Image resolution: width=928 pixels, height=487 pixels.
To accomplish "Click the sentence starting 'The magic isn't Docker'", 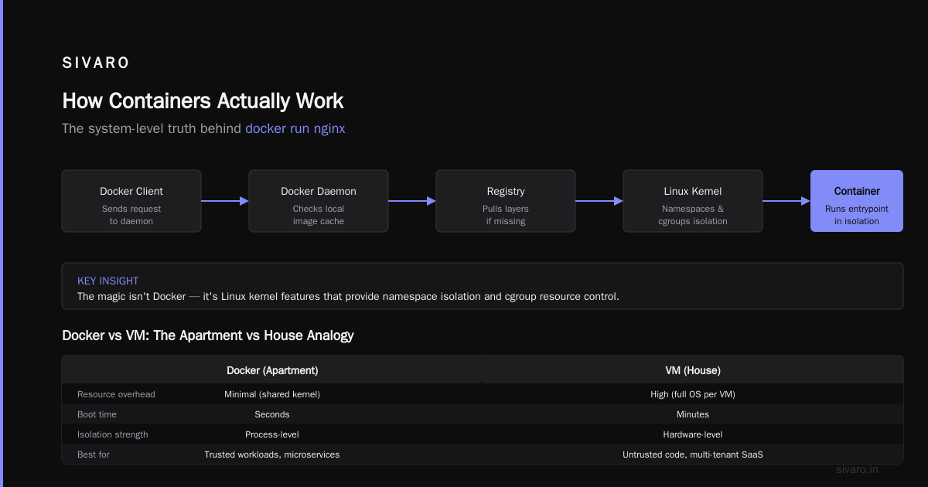I will [x=348, y=296].
